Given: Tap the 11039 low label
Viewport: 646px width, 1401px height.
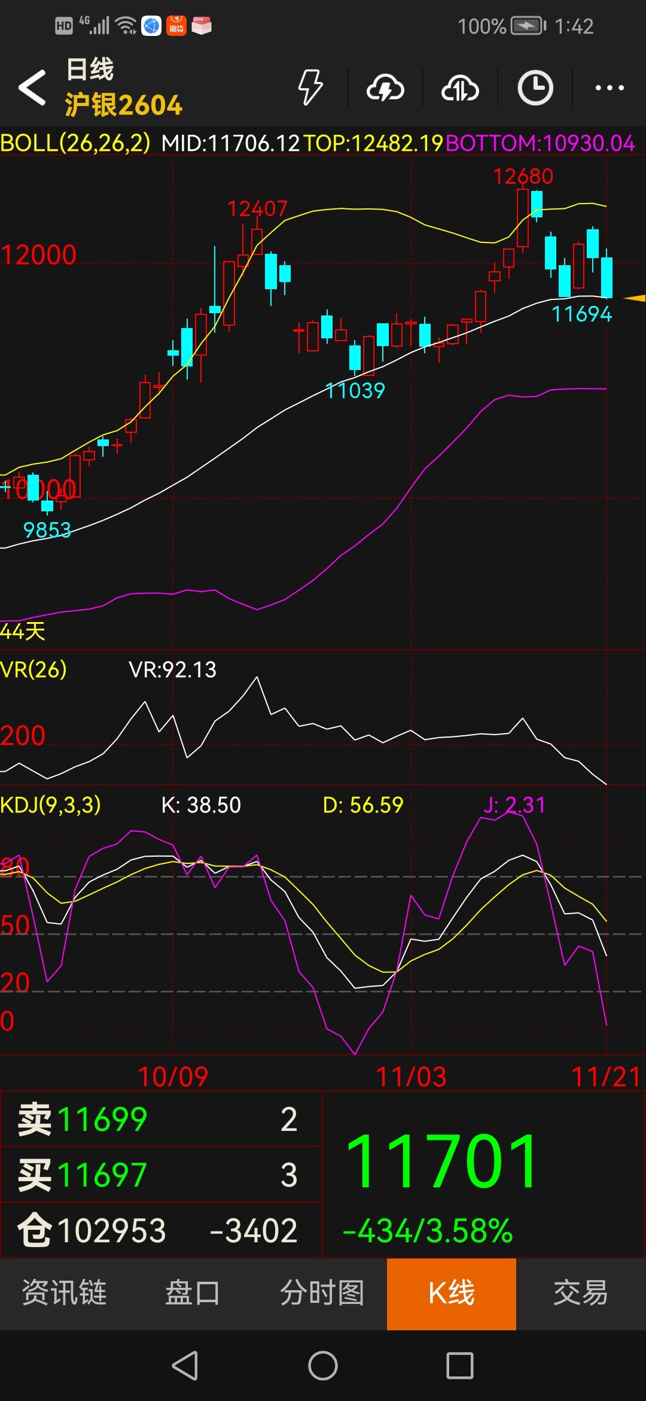Looking at the screenshot, I should pos(355,390).
